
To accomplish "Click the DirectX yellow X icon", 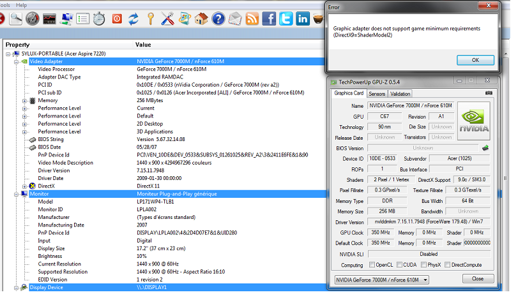I will tap(33, 186).
